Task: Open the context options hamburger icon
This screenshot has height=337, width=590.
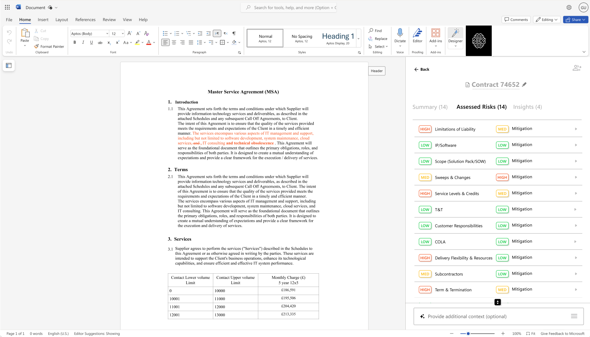Action: (574, 316)
